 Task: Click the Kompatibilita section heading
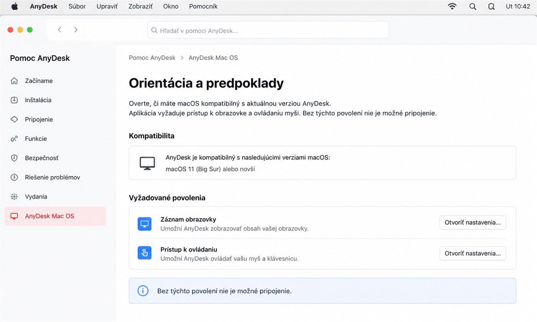coord(152,136)
